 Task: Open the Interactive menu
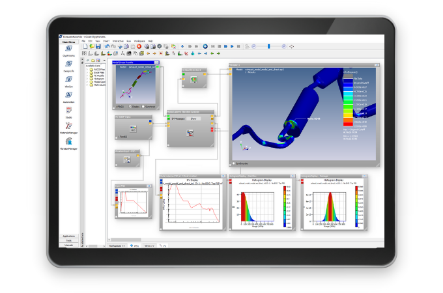coord(118,41)
